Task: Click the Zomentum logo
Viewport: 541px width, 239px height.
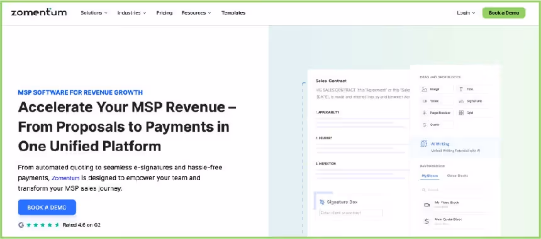Action: pyautogui.click(x=39, y=13)
